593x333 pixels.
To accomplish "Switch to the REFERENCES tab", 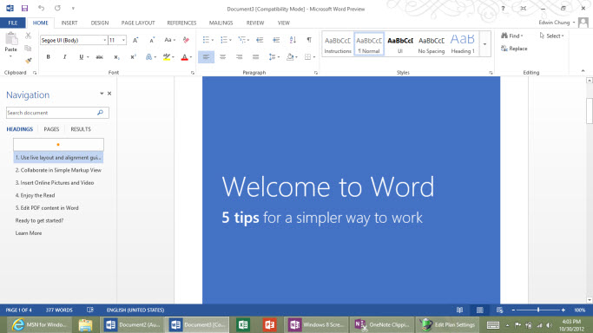I will pyautogui.click(x=181, y=23).
